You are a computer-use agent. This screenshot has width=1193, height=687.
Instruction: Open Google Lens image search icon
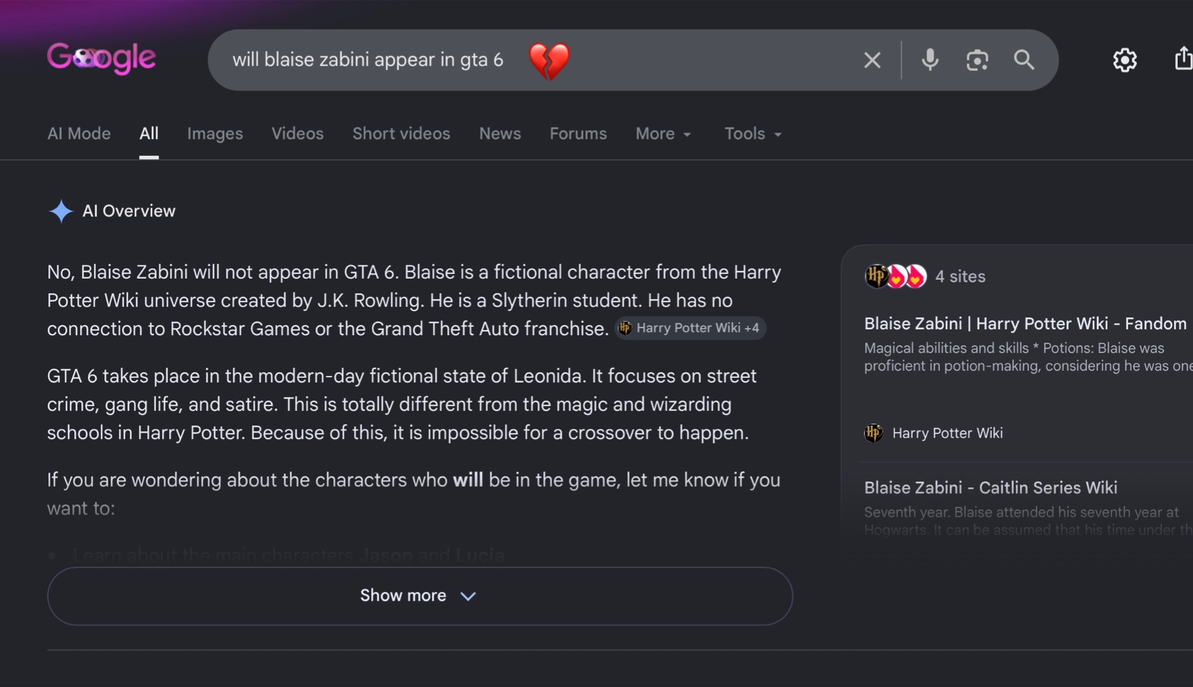click(x=977, y=60)
